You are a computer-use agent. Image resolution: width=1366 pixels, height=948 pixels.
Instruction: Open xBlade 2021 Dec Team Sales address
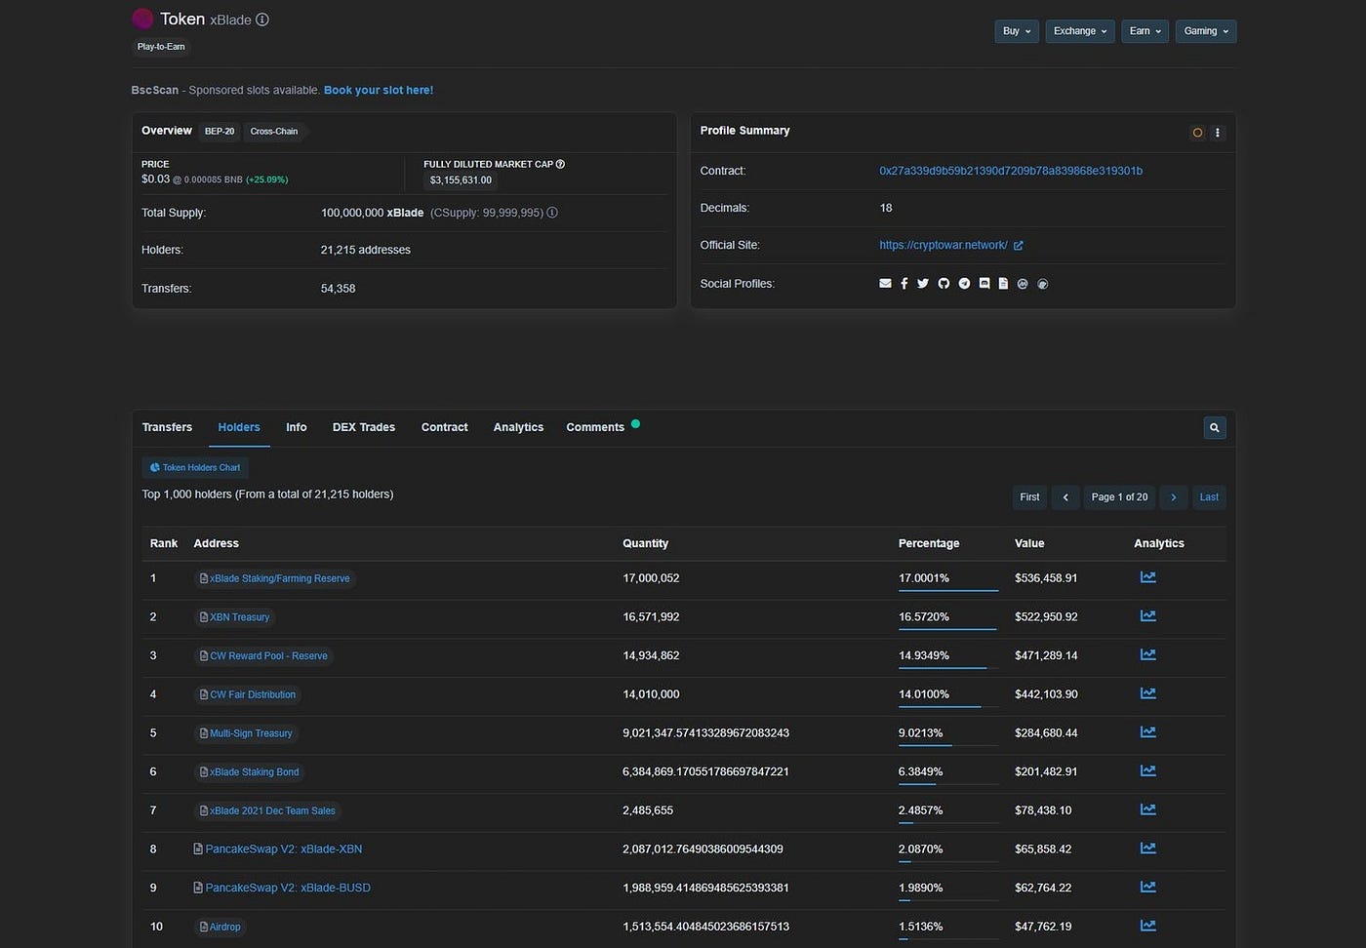click(272, 810)
